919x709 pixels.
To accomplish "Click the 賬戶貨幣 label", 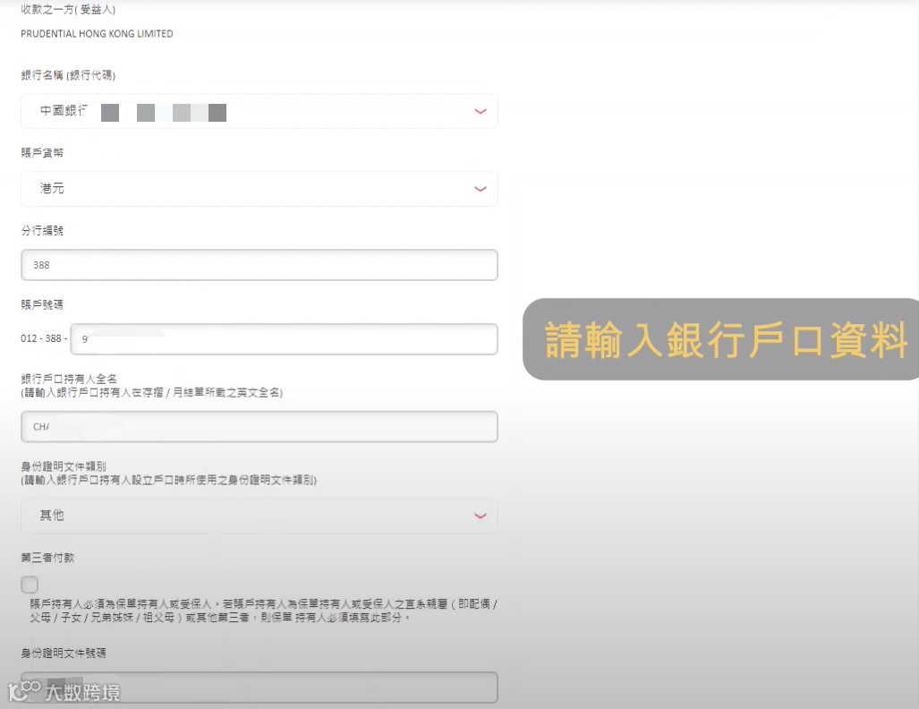I will (42, 152).
